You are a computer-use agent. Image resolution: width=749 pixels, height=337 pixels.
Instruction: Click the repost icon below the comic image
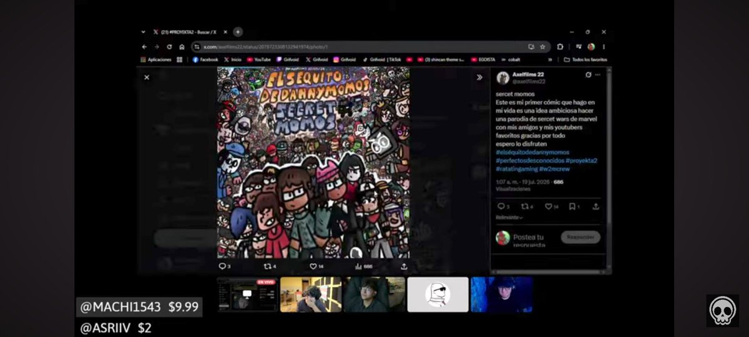click(267, 266)
